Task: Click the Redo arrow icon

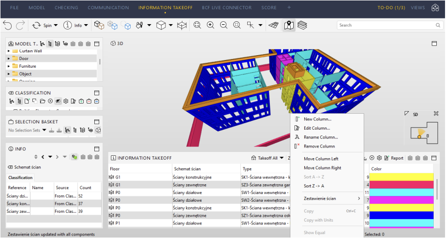Action: [x=20, y=25]
